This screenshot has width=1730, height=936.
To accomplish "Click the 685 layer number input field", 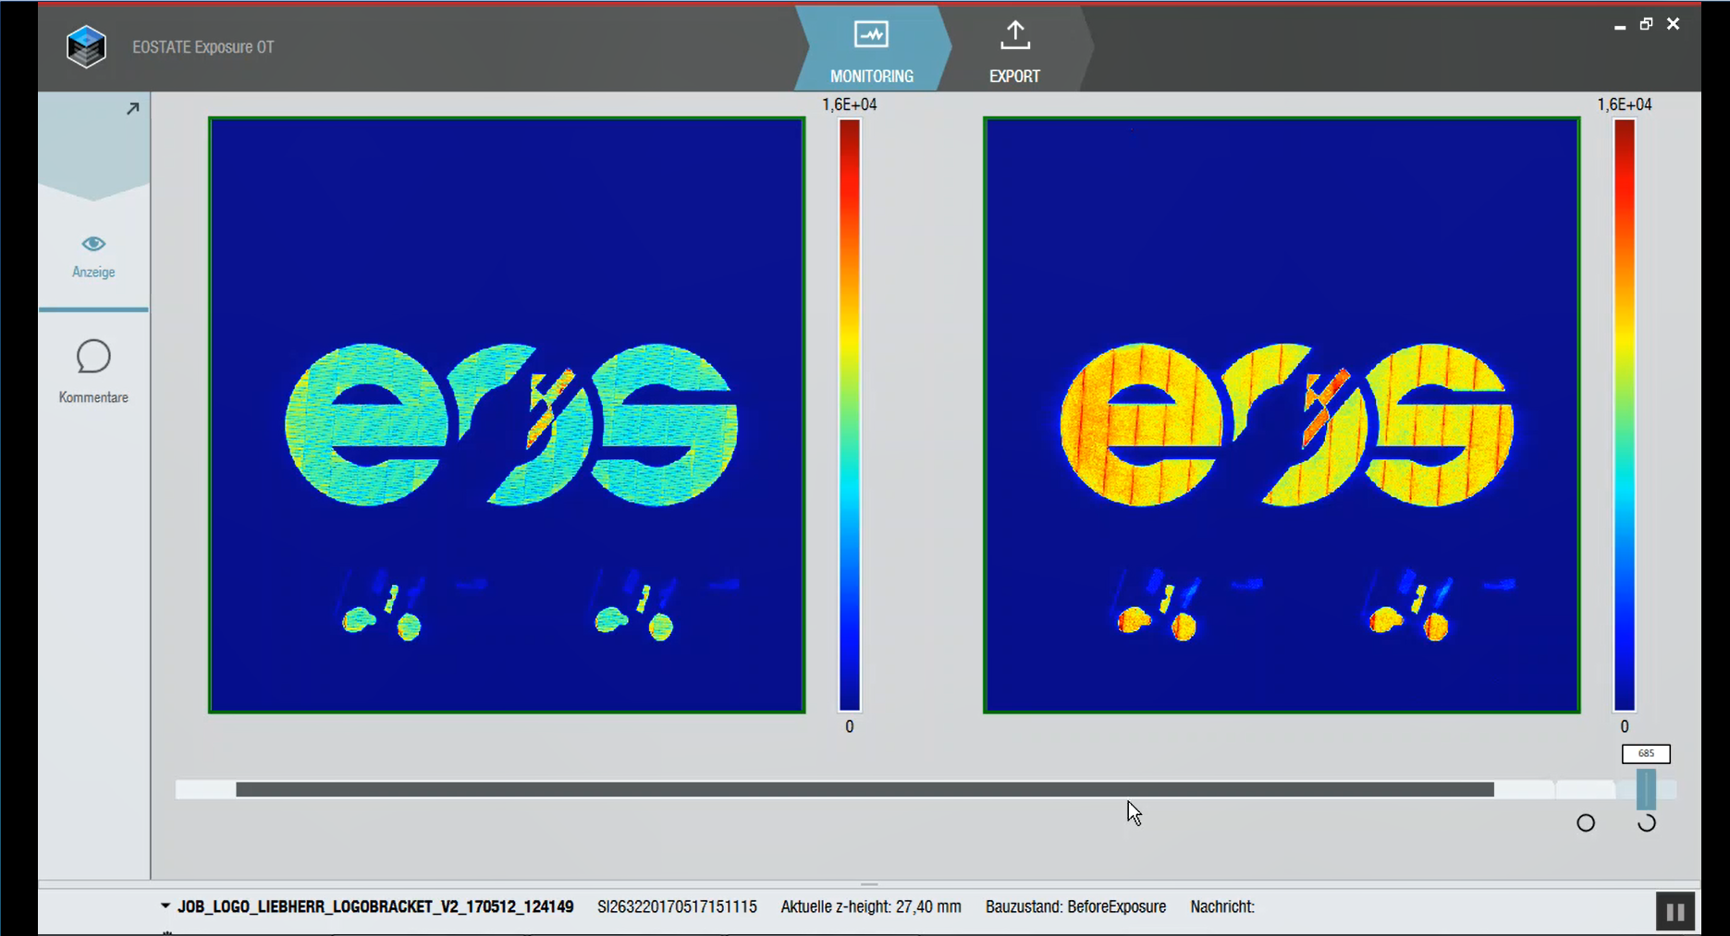I will 1646,754.
